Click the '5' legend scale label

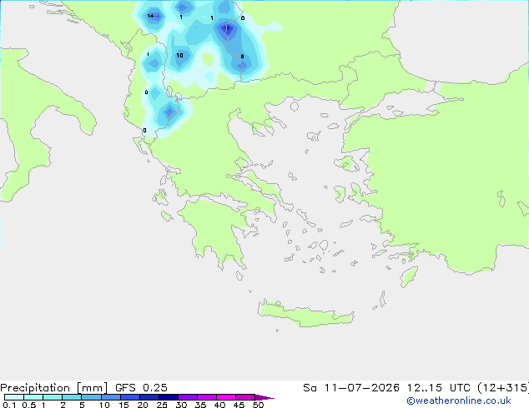(82, 405)
